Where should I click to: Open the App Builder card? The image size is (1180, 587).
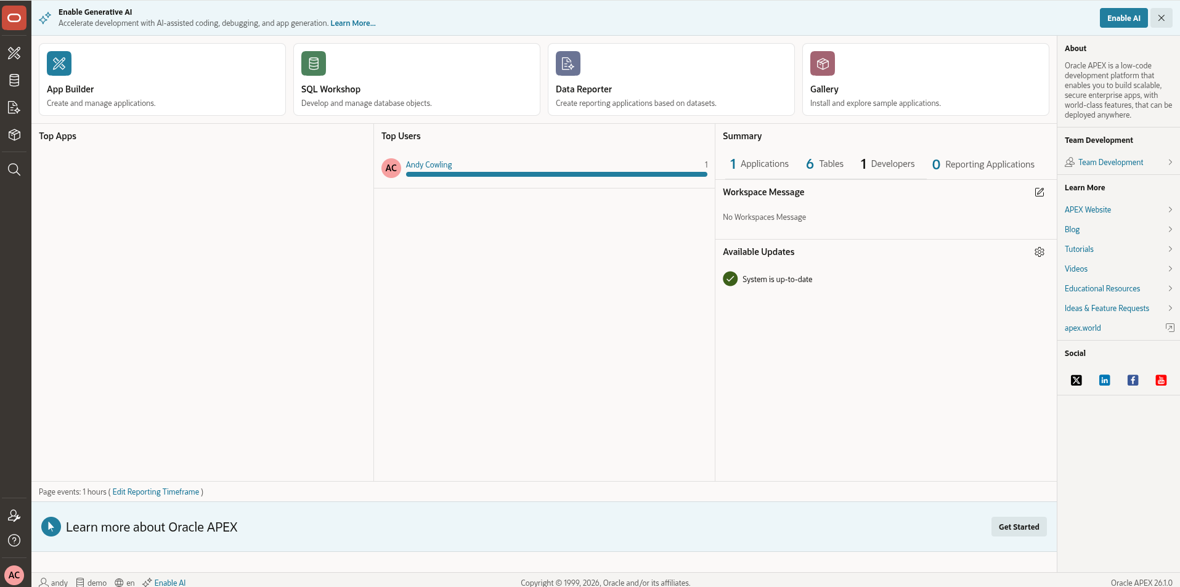tap(162, 79)
